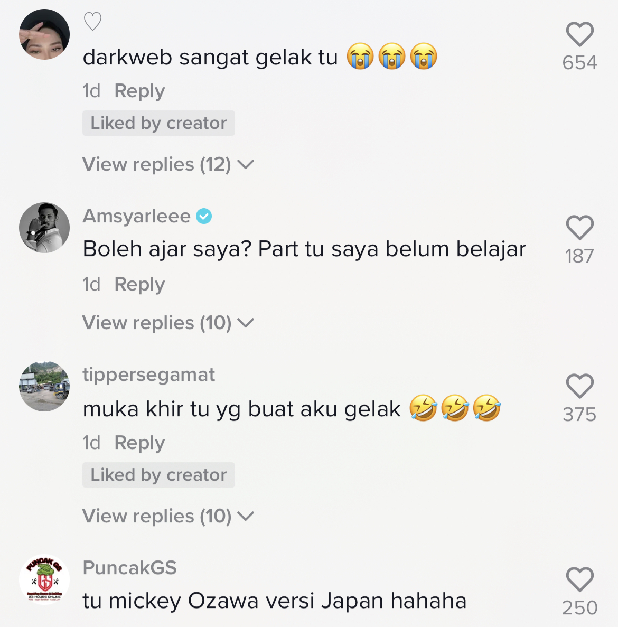Reply to the darkweb sangat gelak comment
The height and width of the screenshot is (627, 618).
pyautogui.click(x=139, y=91)
